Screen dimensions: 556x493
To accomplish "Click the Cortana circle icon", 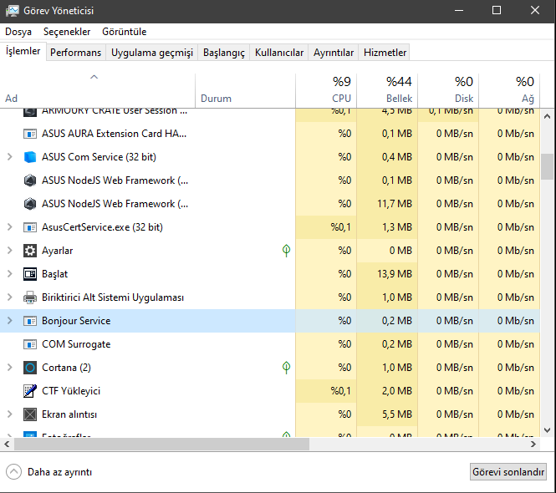I will pyautogui.click(x=30, y=368).
